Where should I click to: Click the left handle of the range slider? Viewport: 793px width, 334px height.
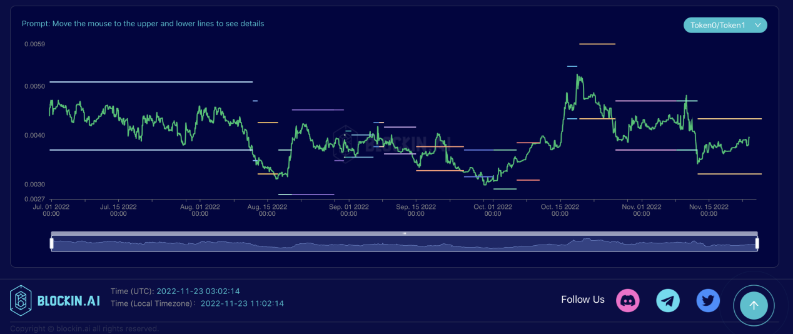tap(52, 243)
